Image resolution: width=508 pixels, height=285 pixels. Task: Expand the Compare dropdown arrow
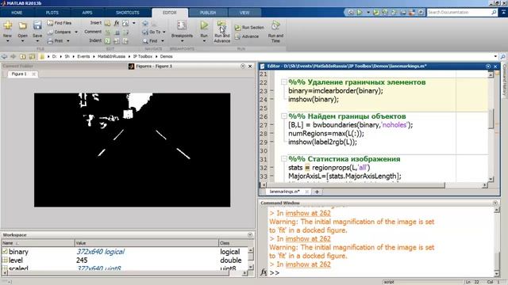pos(76,32)
